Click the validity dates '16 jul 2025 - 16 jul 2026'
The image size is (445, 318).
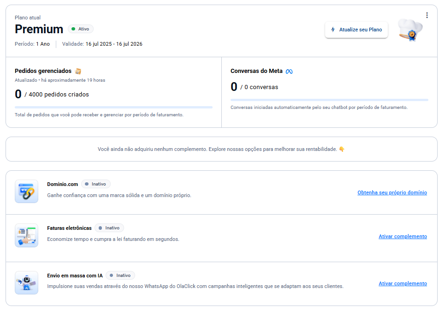114,44
